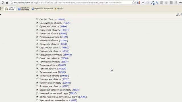Toggle Рязанская область checkbox
This screenshot has height=102, width=182.
pos(37,40)
